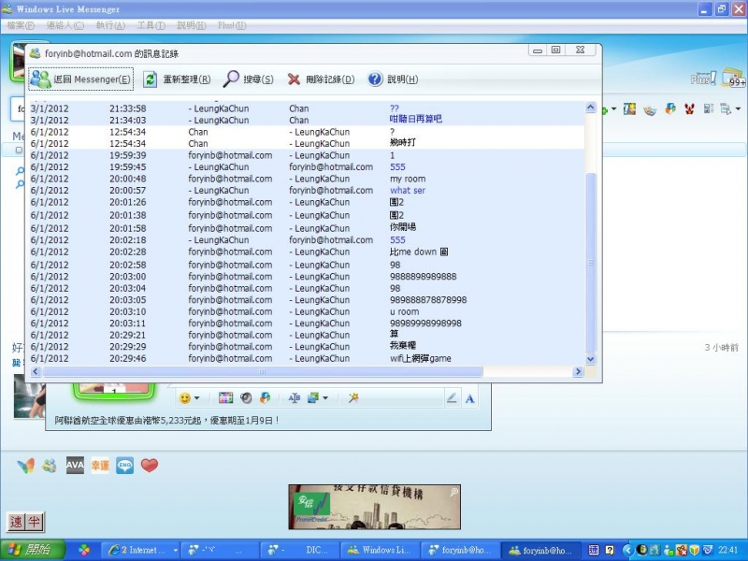Click the orange 幸運 icon
This screenshot has height=561, width=748.
pyautogui.click(x=100, y=465)
